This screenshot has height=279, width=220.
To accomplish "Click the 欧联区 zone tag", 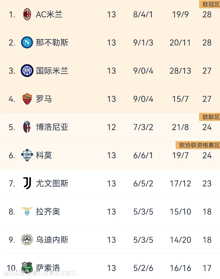I will pos(211,117).
